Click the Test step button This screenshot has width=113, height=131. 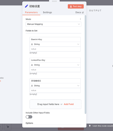point(76,6)
